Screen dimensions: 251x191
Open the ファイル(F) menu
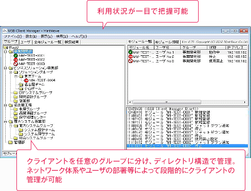13,36
